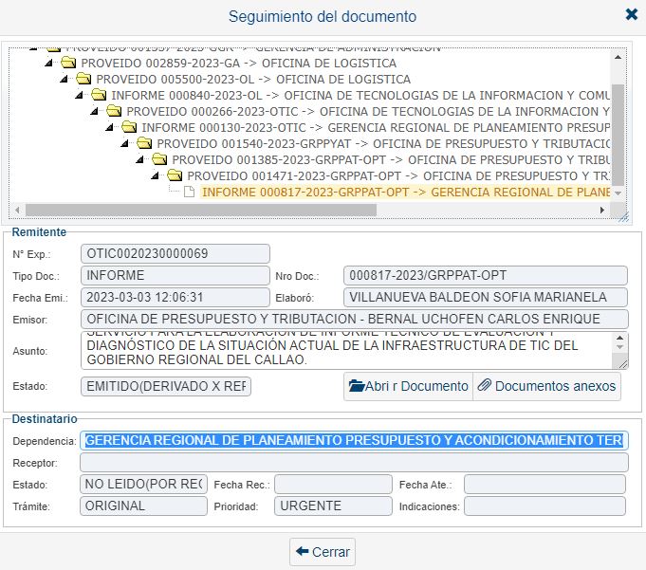Click folder icon of PROVEIDO 001471-2023-GRPPAT-OPT
This screenshot has width=646, height=570.
tap(175, 175)
